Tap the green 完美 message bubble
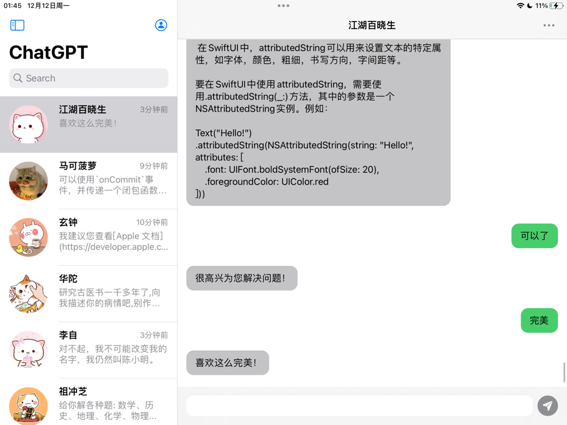This screenshot has width=567, height=425. 539,321
